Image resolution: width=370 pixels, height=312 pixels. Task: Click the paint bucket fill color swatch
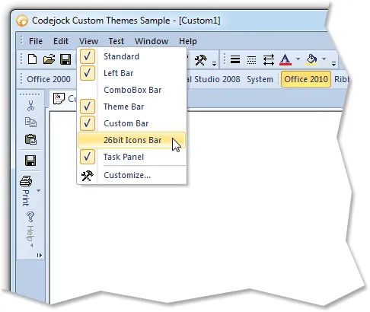312,60
